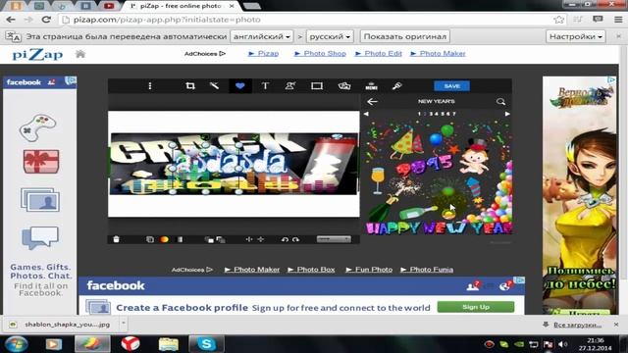
Task: Add the green champagne bottle sticker
Action: click(418, 213)
